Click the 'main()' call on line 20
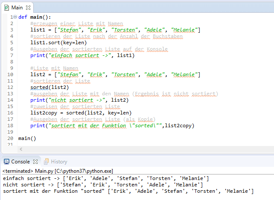 (x=27, y=138)
